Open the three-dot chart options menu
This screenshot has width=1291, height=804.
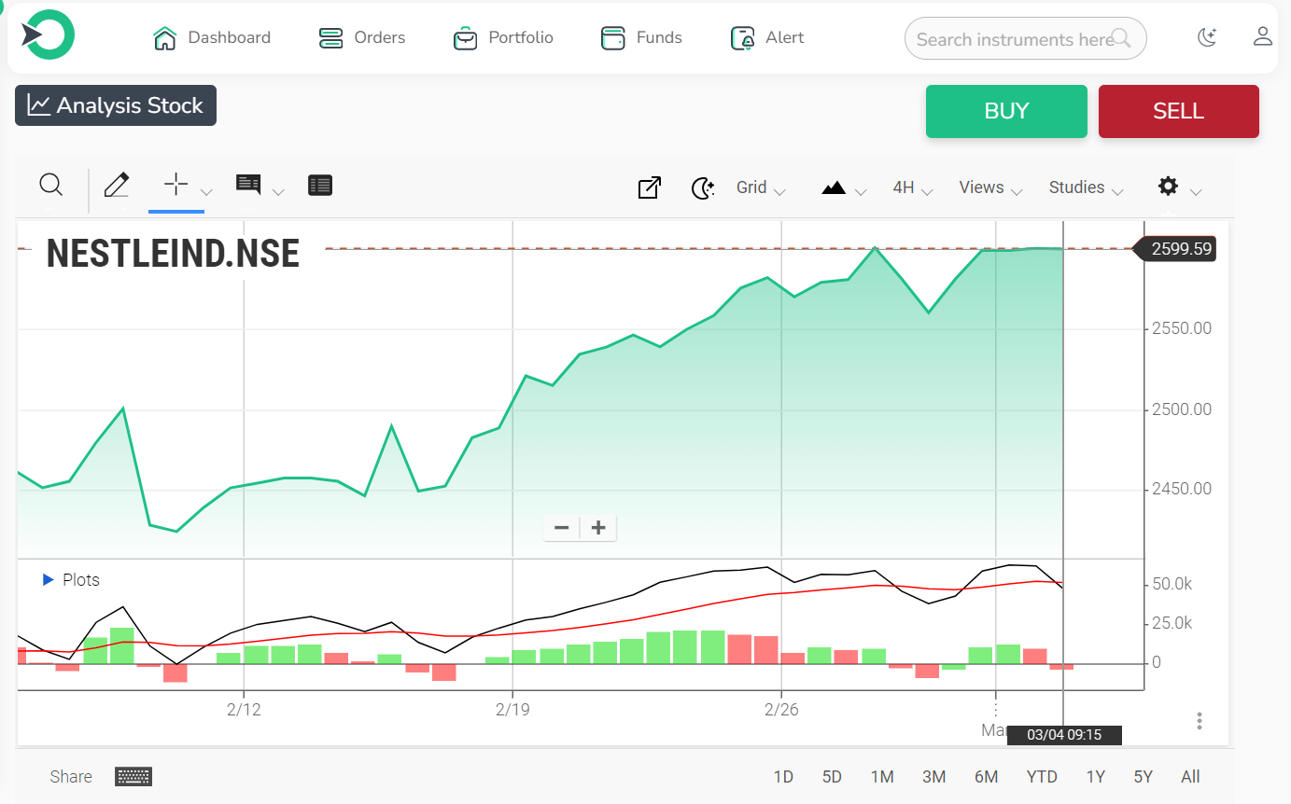click(x=1200, y=721)
